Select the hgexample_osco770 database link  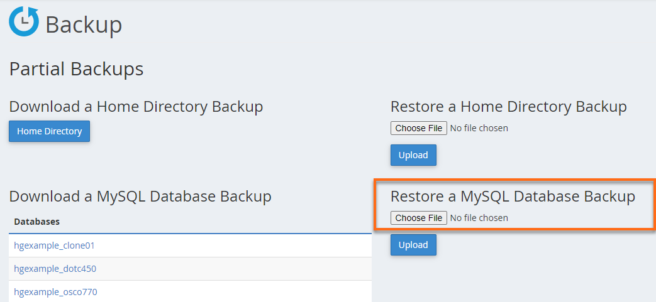[55, 291]
